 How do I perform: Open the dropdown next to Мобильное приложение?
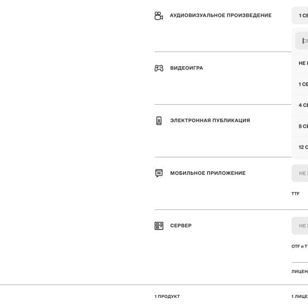pos(300,173)
